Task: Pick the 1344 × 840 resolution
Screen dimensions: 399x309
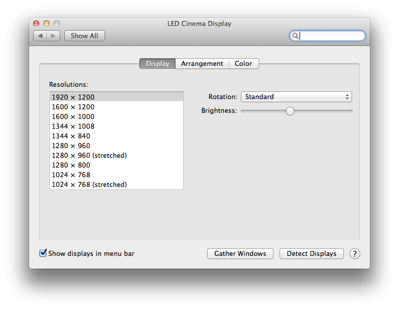Action: [71, 136]
